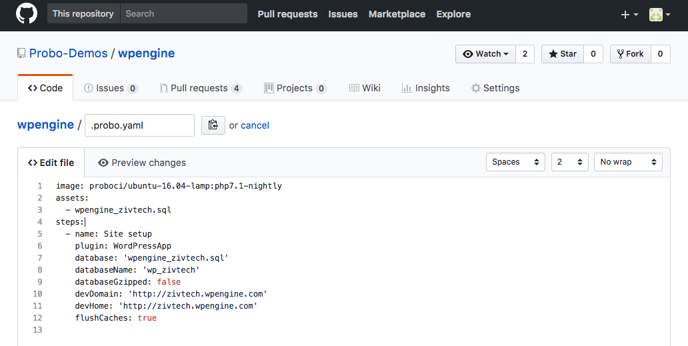Open the plus create-new menu

[629, 14]
